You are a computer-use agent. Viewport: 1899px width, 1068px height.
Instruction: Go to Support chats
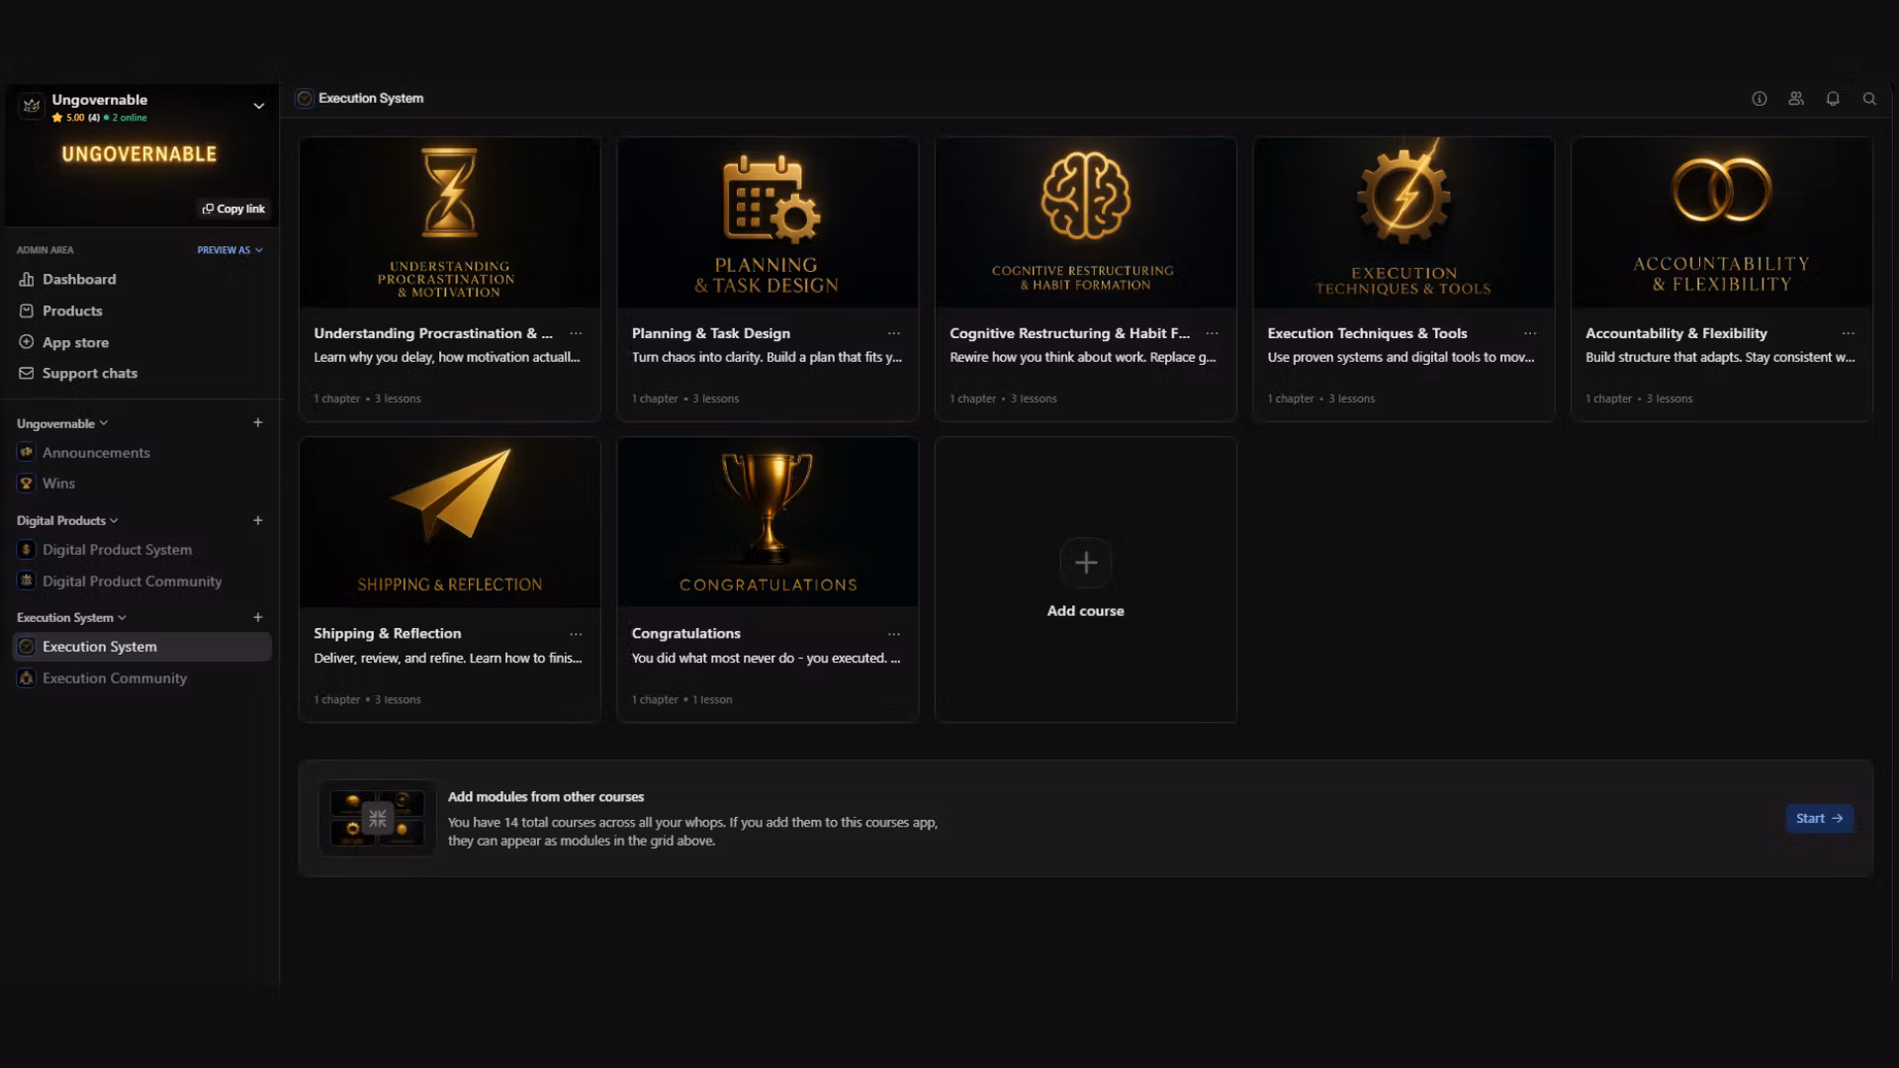pyautogui.click(x=89, y=374)
